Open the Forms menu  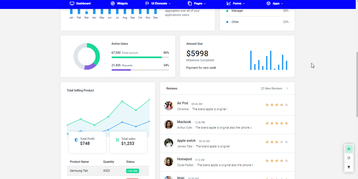(236, 3)
